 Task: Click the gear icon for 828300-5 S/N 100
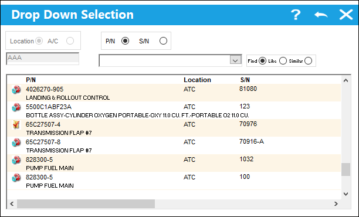coord(16,178)
